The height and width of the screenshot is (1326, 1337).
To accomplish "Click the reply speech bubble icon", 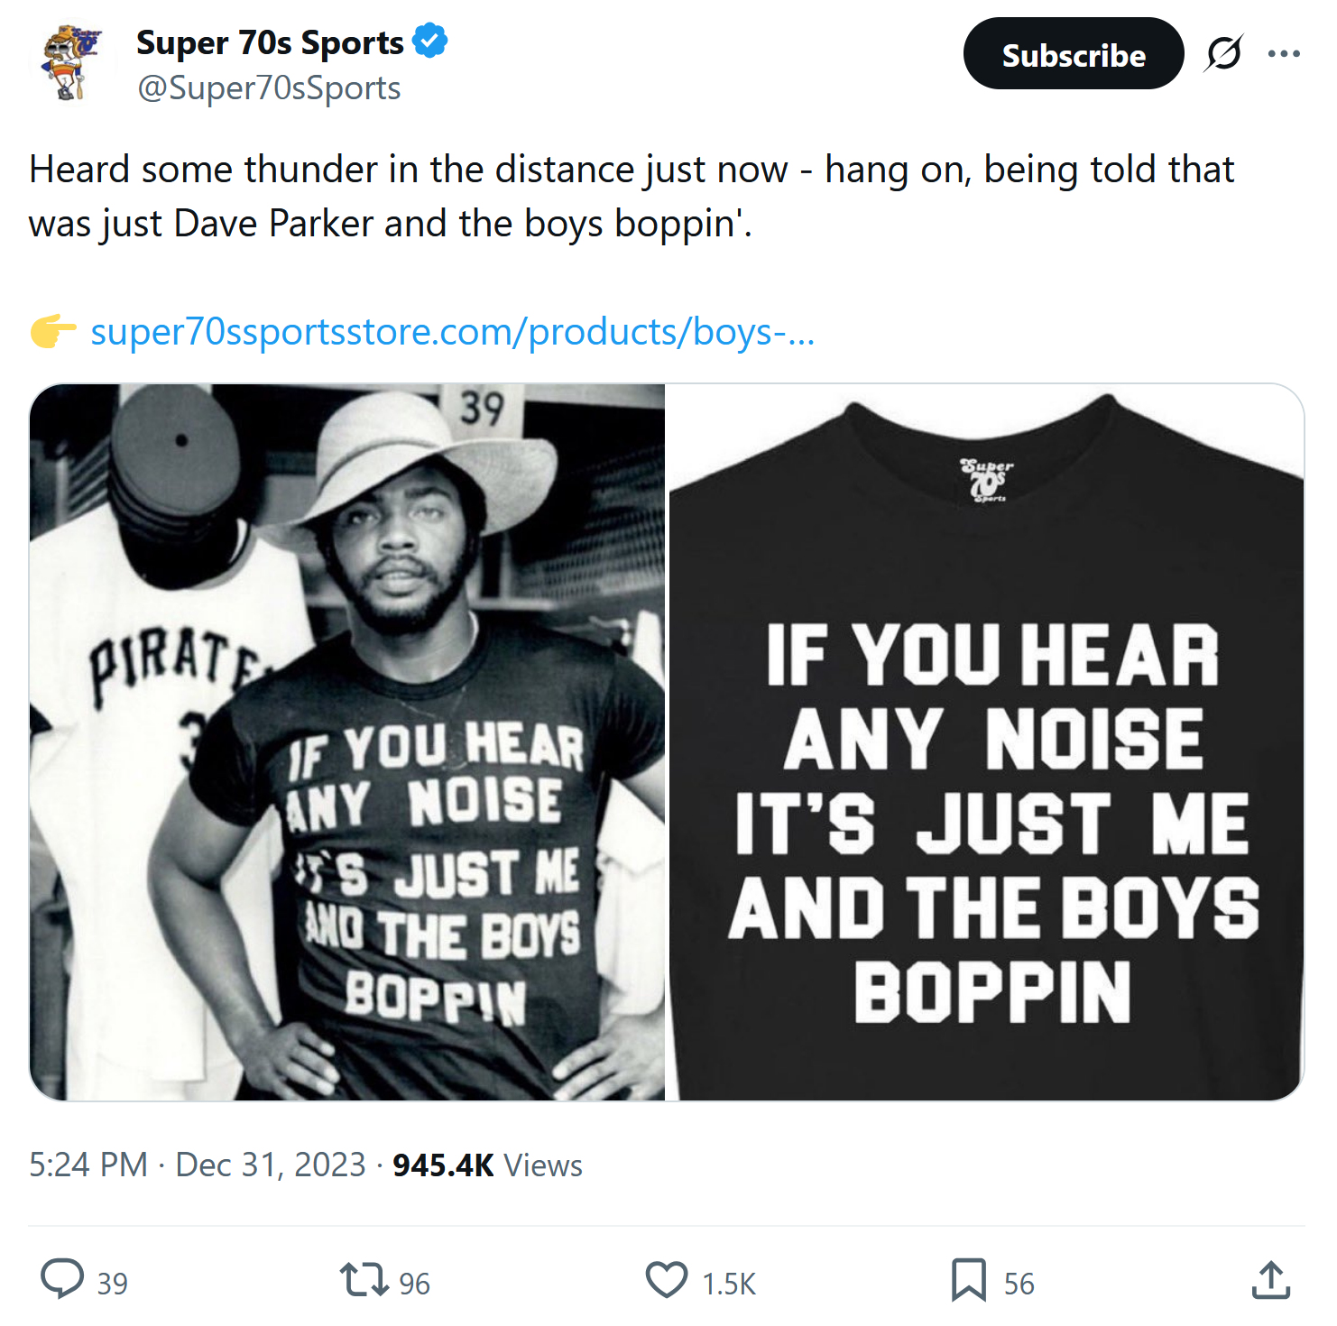I will point(62,1280).
